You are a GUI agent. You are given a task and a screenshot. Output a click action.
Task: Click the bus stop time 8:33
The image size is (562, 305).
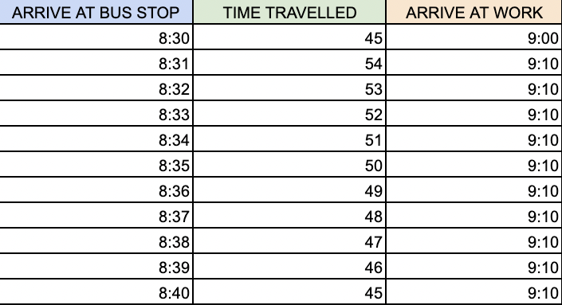coord(96,114)
